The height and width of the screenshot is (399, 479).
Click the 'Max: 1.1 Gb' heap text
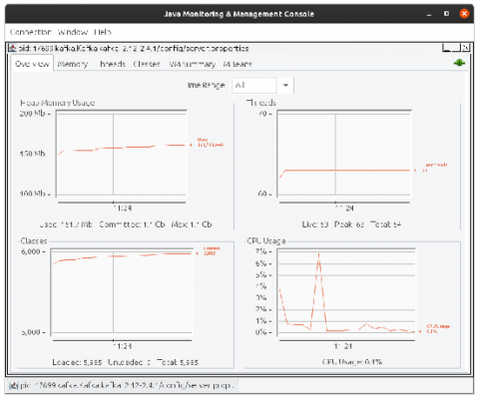pos(192,224)
